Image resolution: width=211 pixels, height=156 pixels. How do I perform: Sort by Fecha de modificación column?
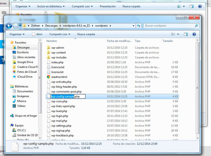tap(119, 41)
